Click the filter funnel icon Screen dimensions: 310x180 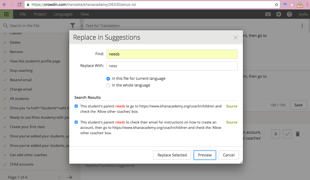tap(73, 26)
